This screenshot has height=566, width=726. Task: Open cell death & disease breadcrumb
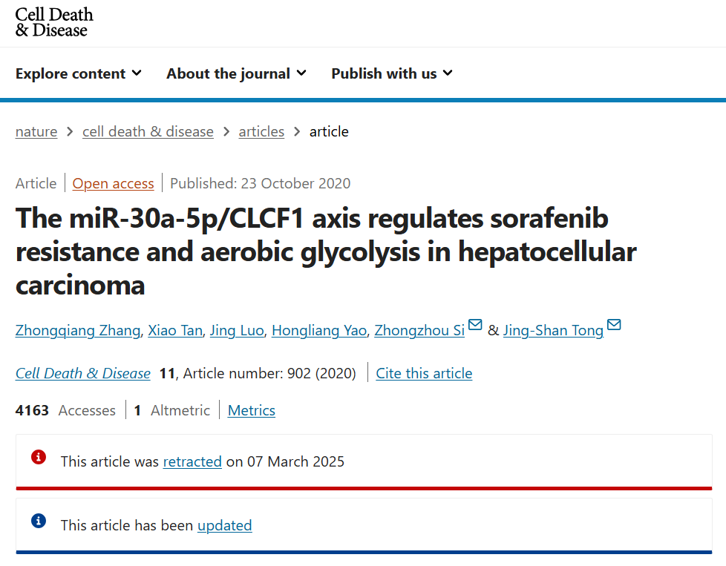pyautogui.click(x=148, y=132)
